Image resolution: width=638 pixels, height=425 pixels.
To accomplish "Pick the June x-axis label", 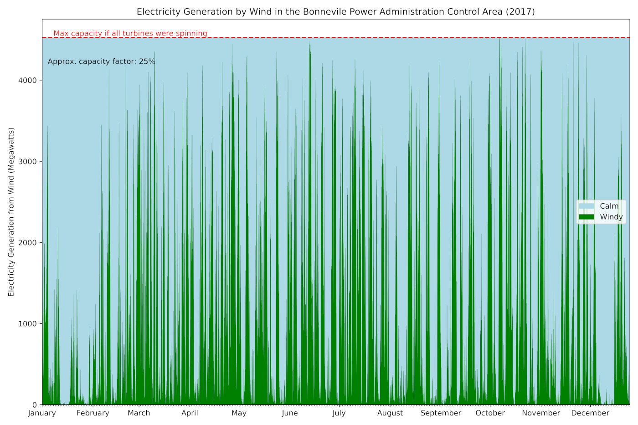I will point(290,413).
